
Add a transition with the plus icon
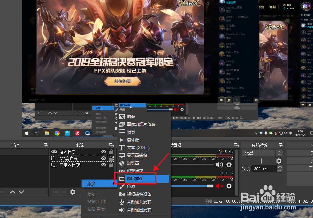(261, 161)
